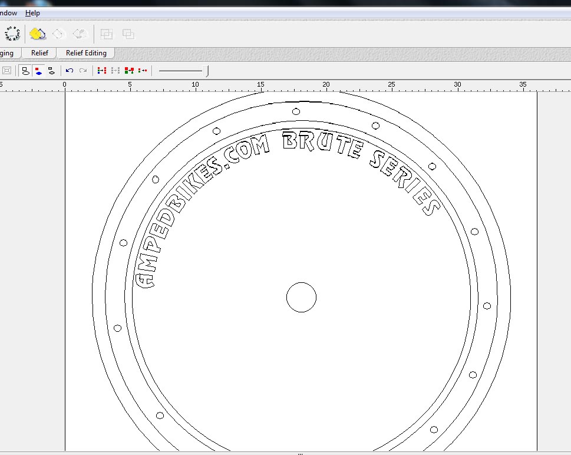Switch to the Relief Editing tab
The width and height of the screenshot is (571, 455).
click(86, 53)
